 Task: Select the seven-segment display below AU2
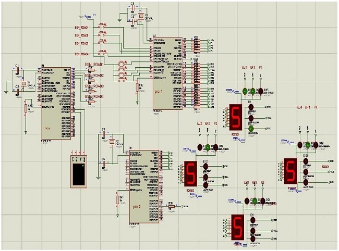(x=191, y=172)
